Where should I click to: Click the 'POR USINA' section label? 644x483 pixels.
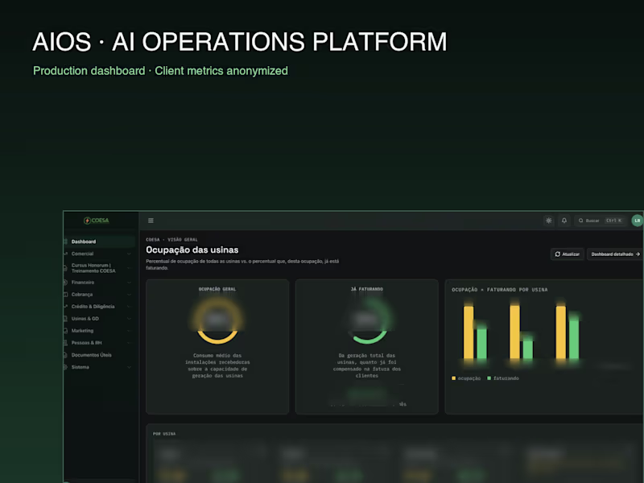(x=164, y=434)
